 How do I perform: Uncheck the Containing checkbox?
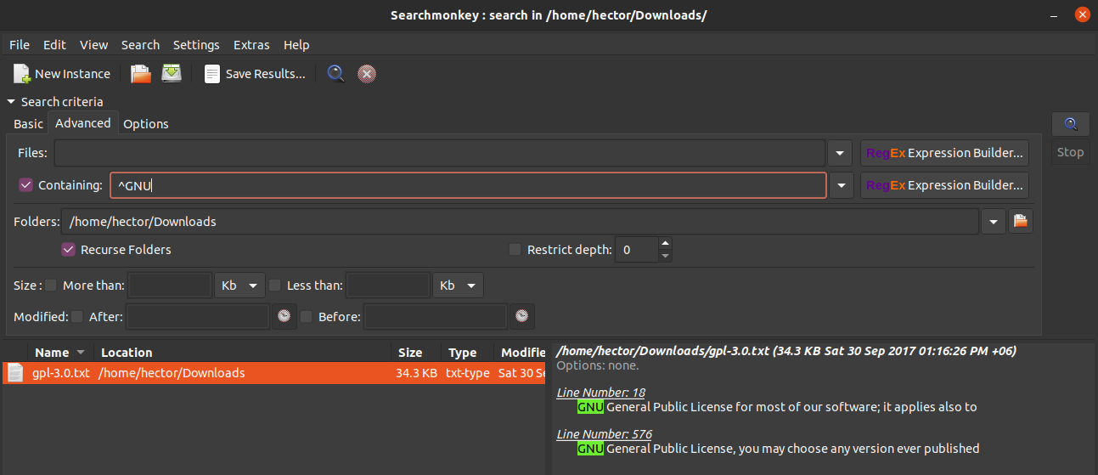coord(25,185)
